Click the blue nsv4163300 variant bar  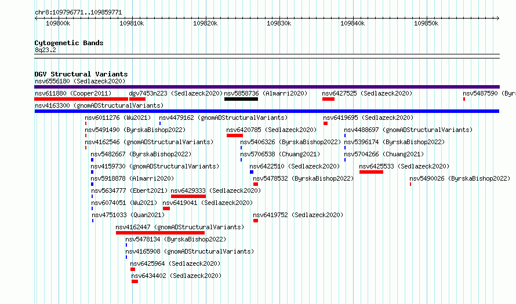(267, 111)
